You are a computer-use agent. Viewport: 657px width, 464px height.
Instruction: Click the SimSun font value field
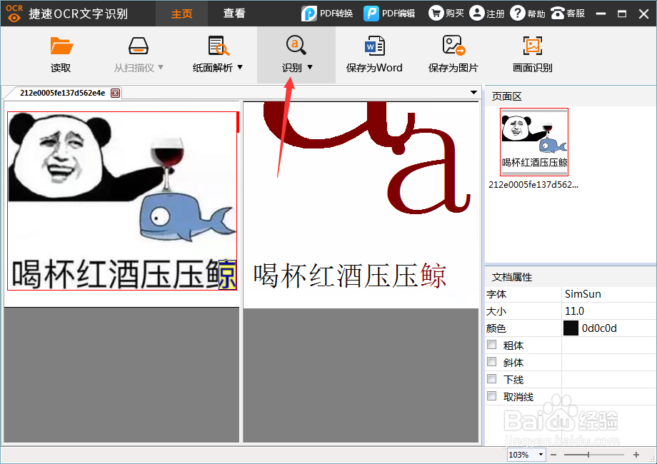click(608, 294)
